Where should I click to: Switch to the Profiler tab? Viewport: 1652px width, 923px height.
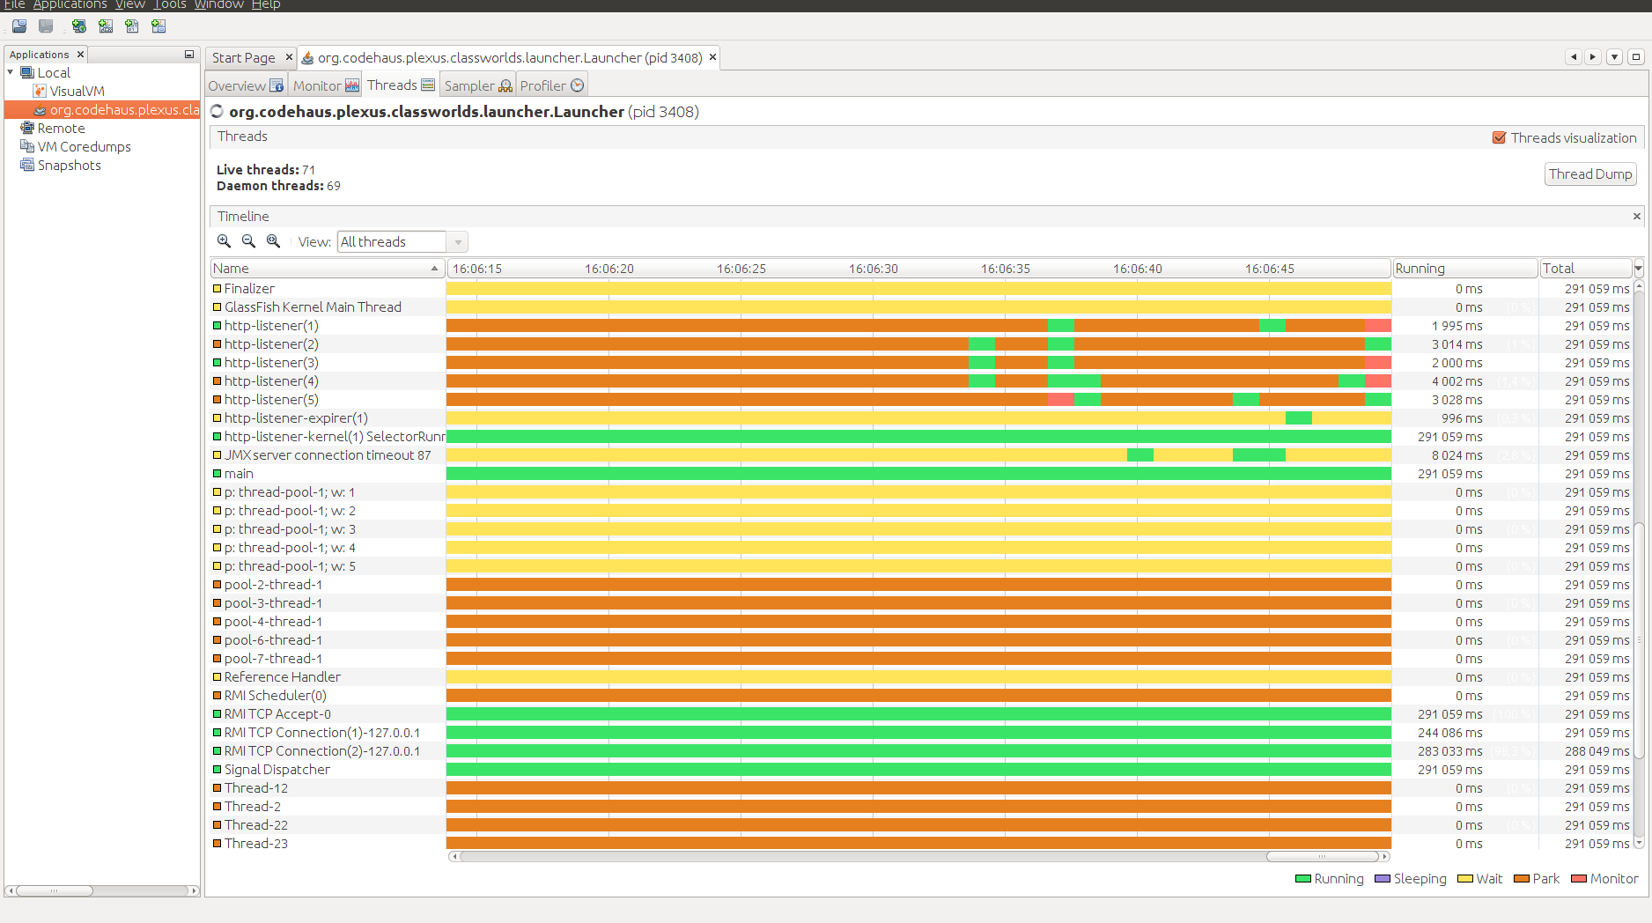click(552, 85)
